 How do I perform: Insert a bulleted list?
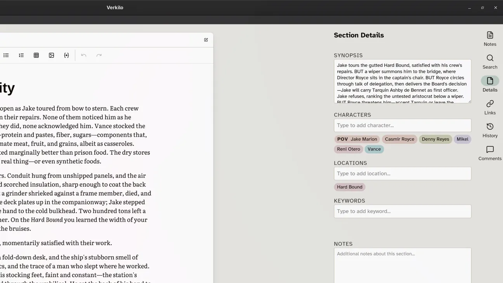pos(6,56)
